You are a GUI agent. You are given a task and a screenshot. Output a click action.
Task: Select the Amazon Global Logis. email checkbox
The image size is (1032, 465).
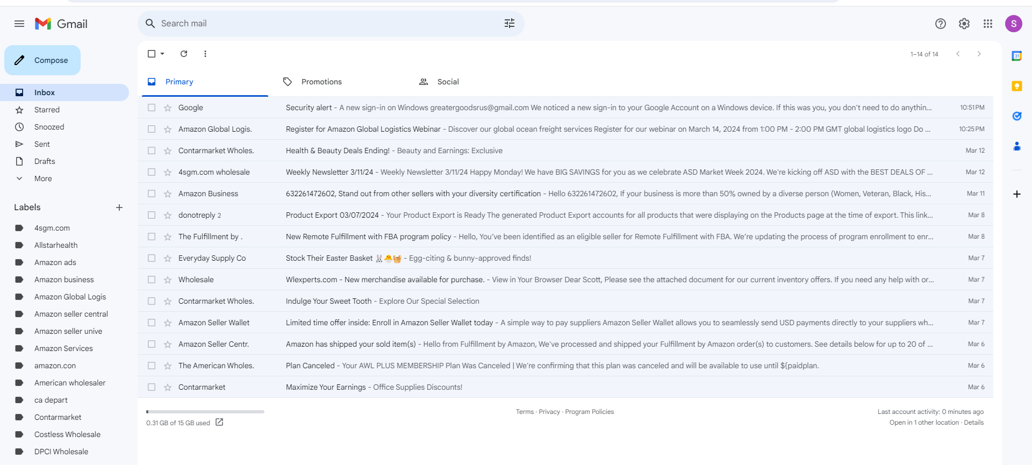[x=152, y=129]
